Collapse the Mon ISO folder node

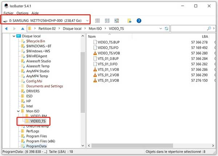tap(19, 110)
